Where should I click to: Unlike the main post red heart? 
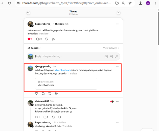[29, 39]
